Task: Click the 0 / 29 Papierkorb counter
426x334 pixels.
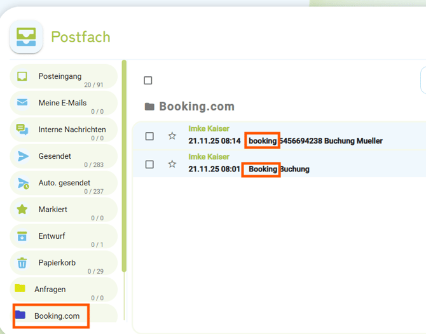Action: click(95, 271)
